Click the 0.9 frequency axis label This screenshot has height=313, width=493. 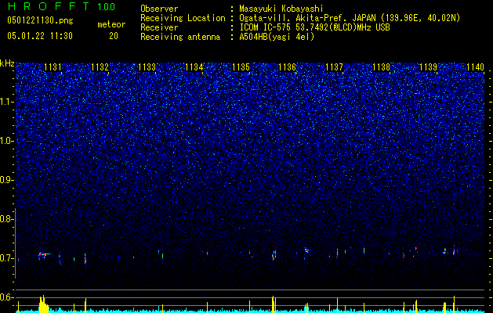pos(6,180)
